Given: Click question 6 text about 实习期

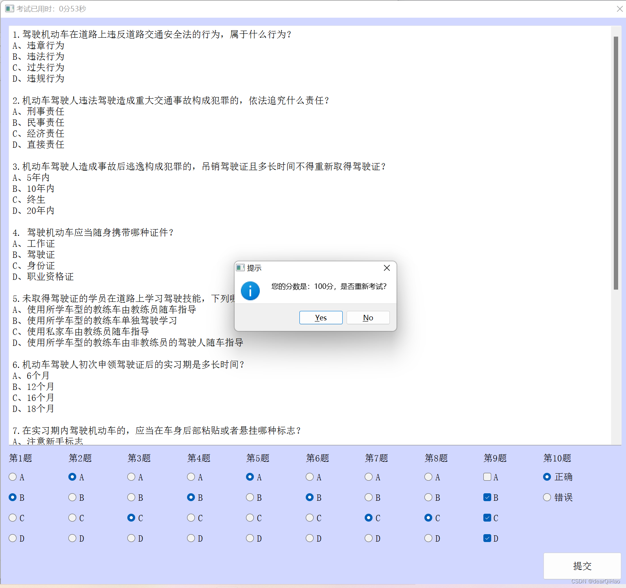Looking at the screenshot, I should pyautogui.click(x=128, y=365).
